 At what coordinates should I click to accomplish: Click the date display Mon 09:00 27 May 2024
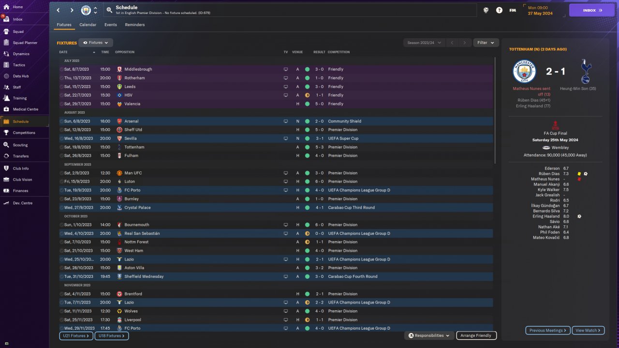pos(545,10)
